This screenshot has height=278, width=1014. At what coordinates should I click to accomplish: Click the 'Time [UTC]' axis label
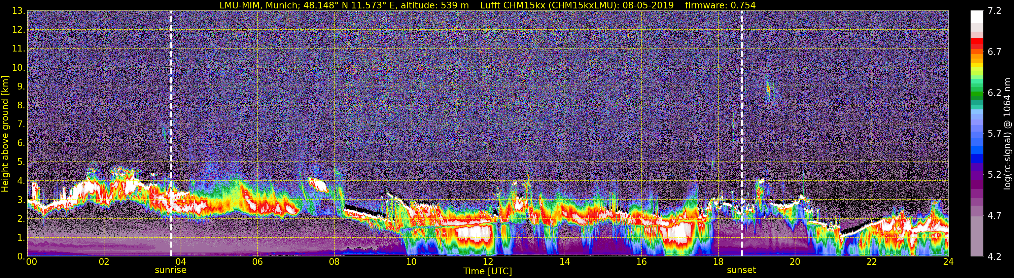coord(488,271)
